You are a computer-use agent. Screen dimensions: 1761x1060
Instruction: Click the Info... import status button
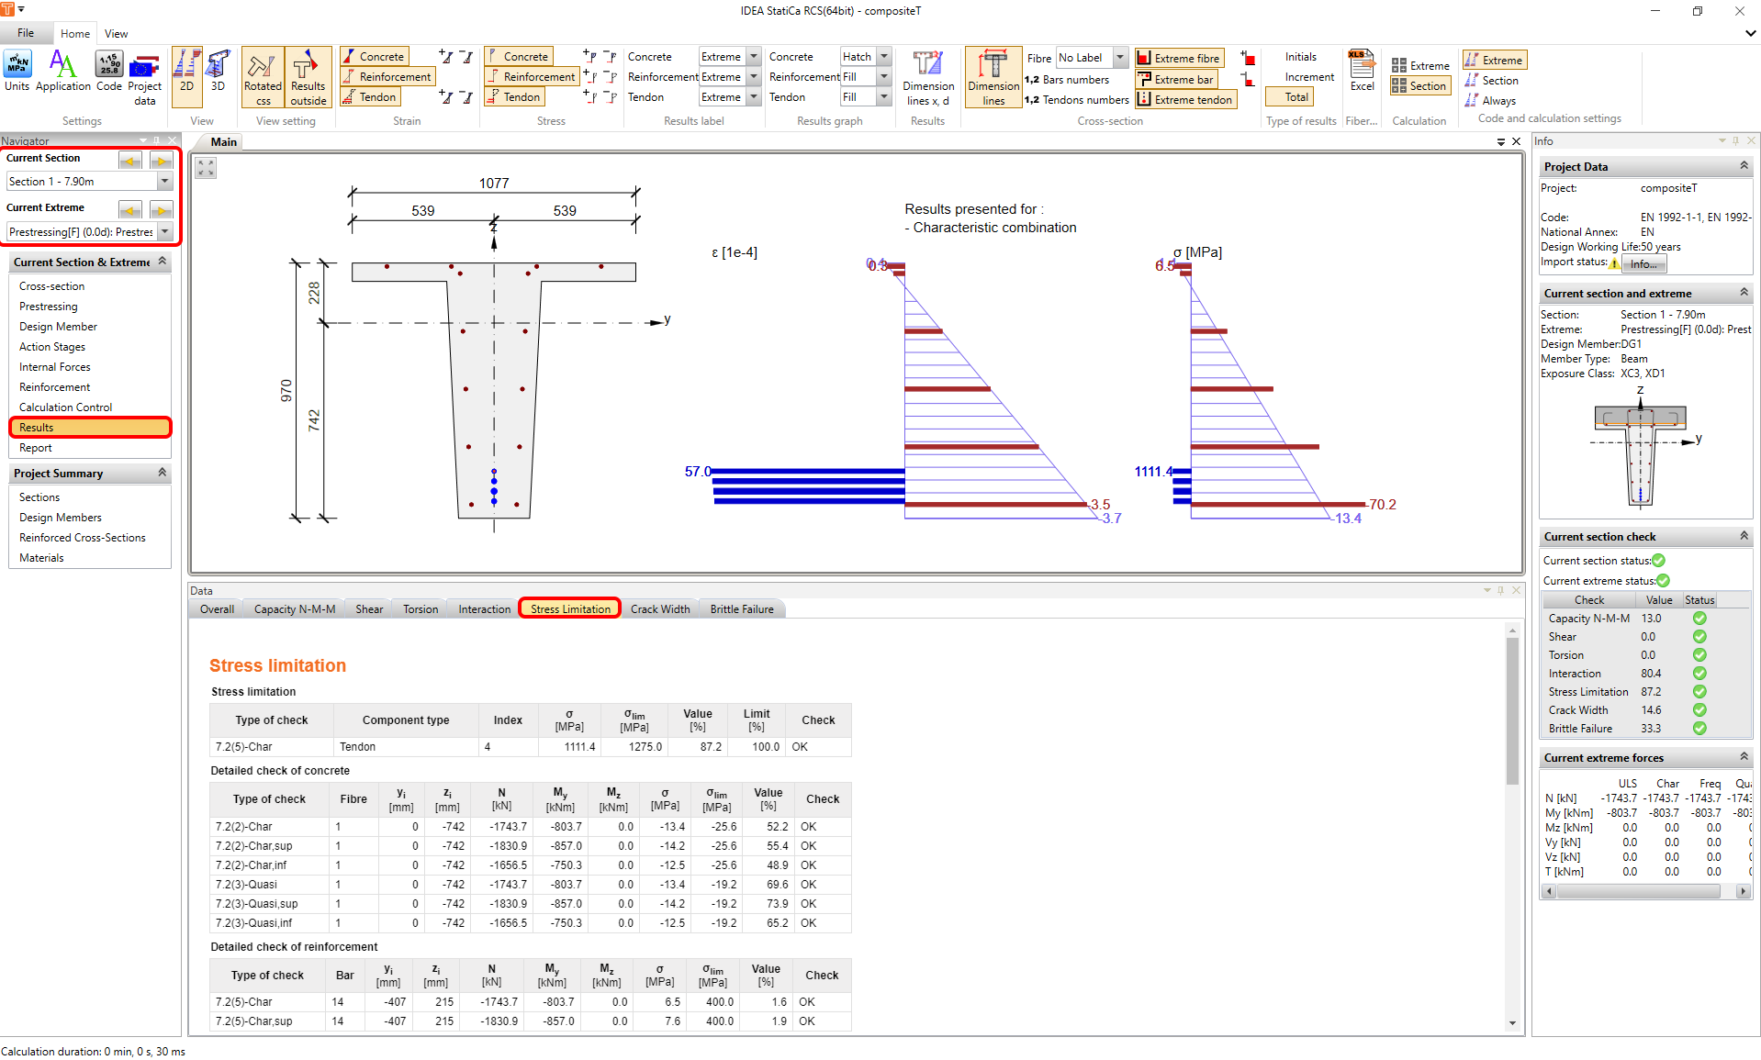pyautogui.click(x=1643, y=264)
